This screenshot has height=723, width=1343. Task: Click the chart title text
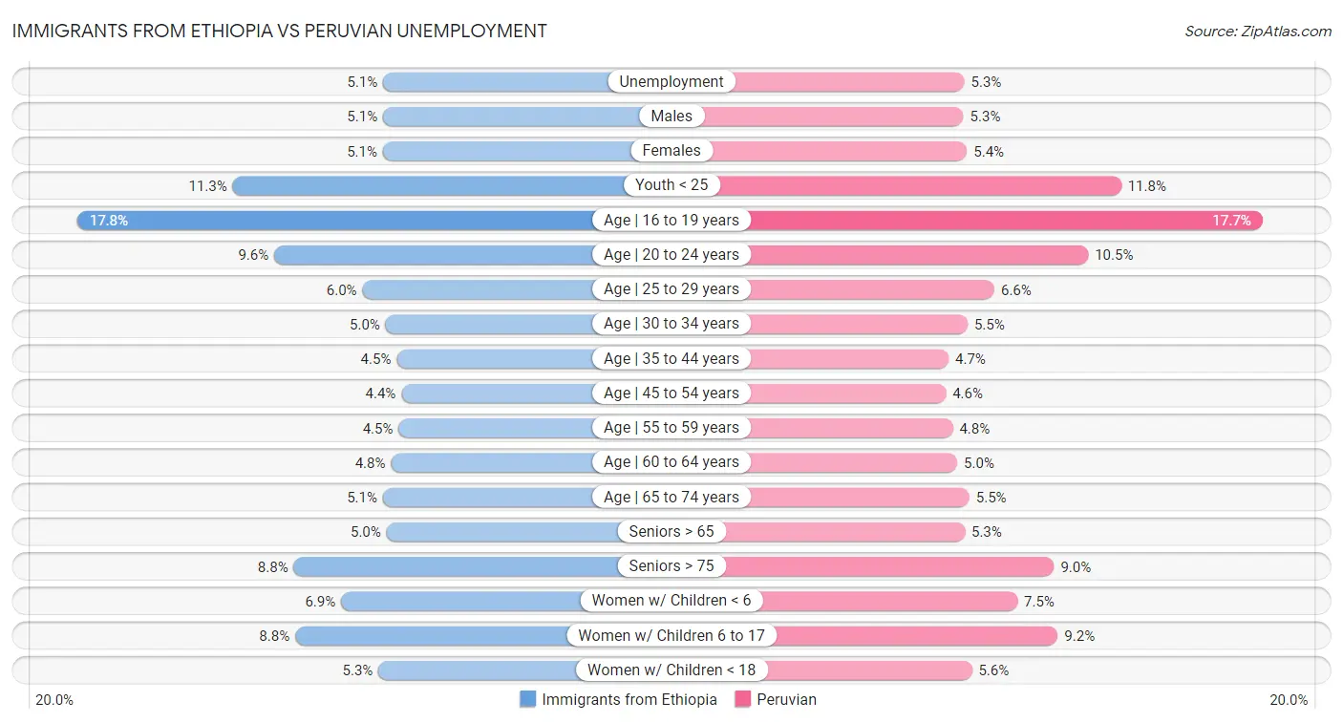(280, 31)
